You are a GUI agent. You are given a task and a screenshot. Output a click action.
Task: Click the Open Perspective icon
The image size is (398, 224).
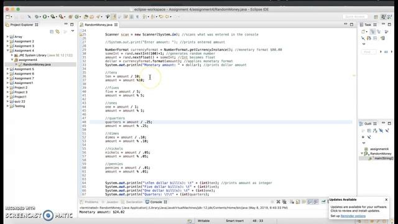click(376, 17)
